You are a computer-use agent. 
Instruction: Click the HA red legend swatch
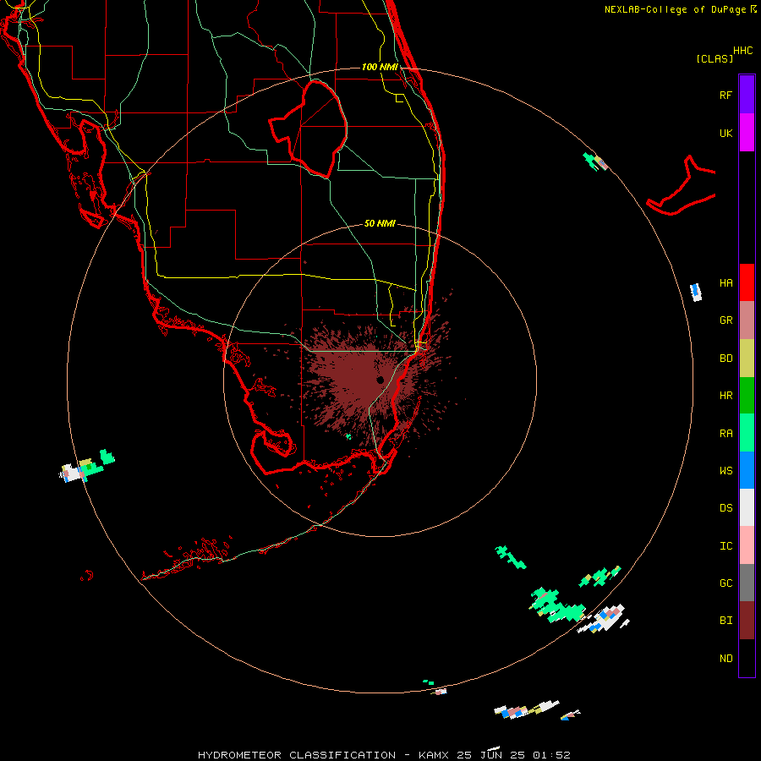click(x=747, y=282)
